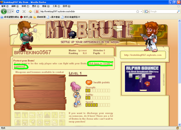
Task: Click the Stop loading X icon
Action: pyautogui.click(x=24, y=11)
